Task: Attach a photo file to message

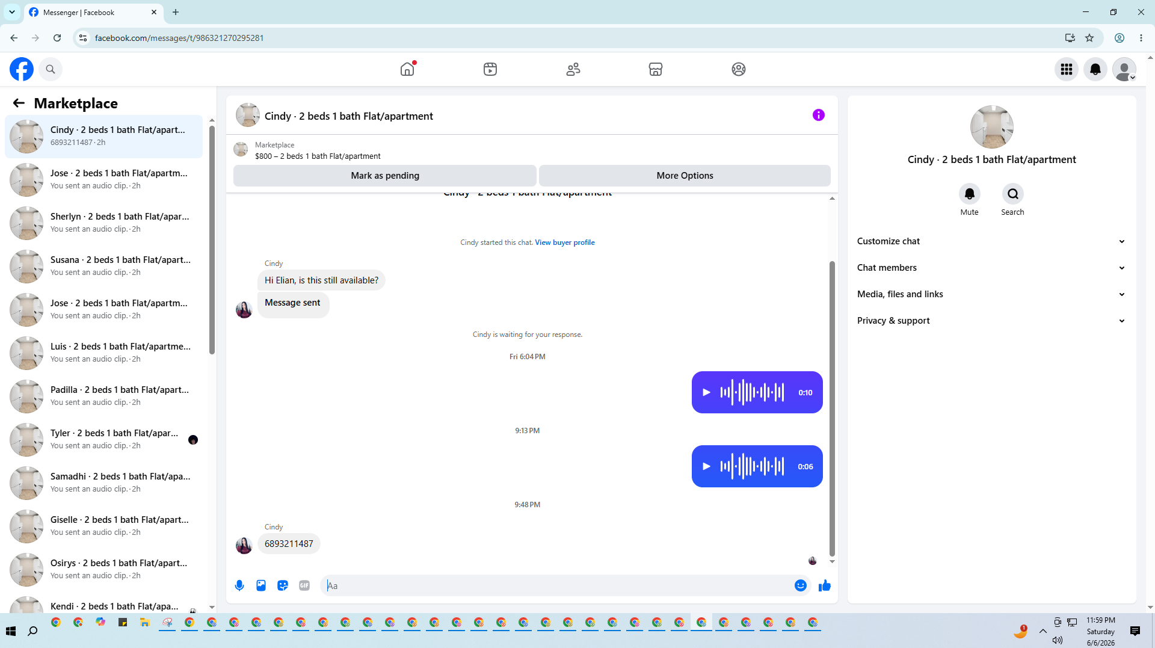Action: pyautogui.click(x=261, y=585)
